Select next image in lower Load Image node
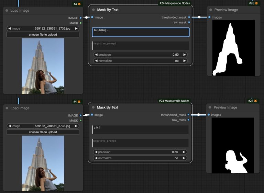Image resolution: width=264 pixels, height=193 pixels. click(x=76, y=126)
